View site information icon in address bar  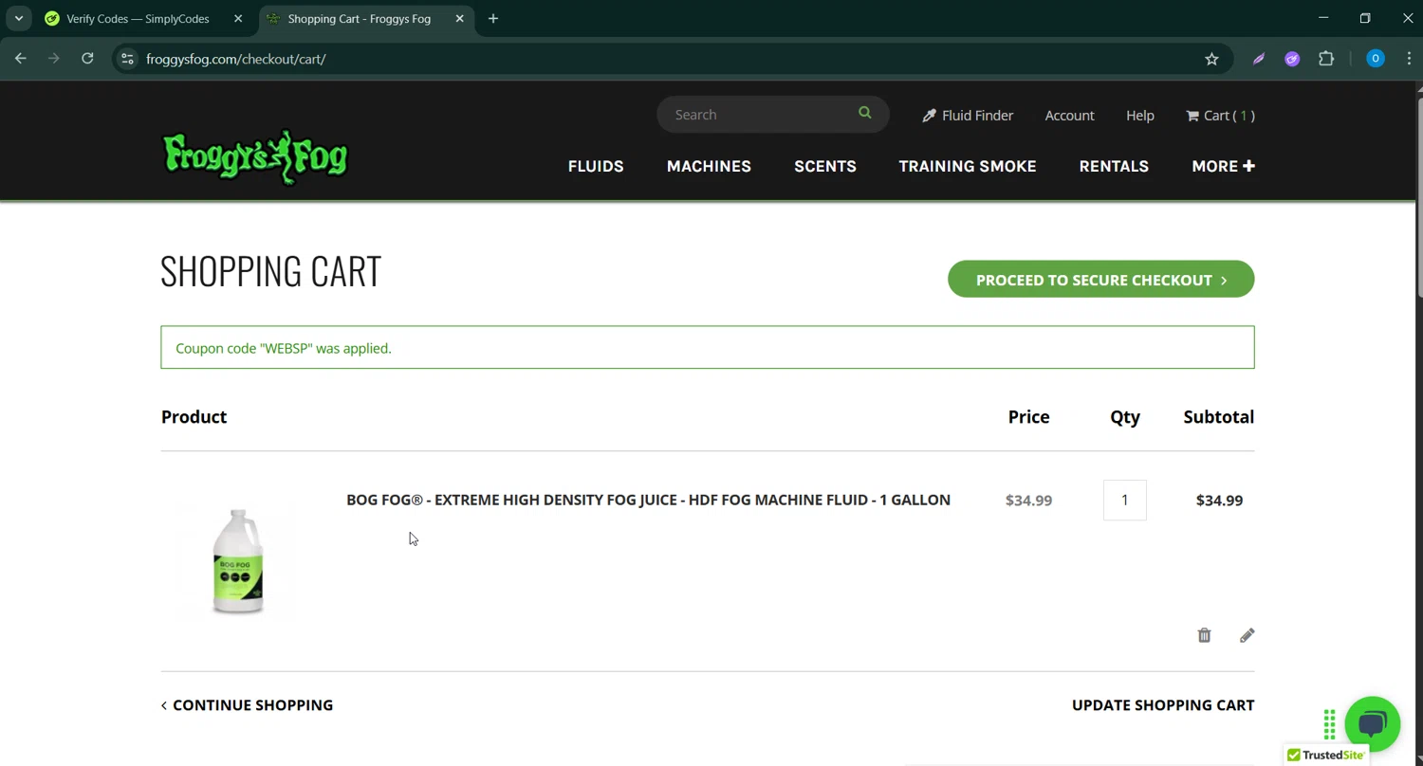pos(127,59)
